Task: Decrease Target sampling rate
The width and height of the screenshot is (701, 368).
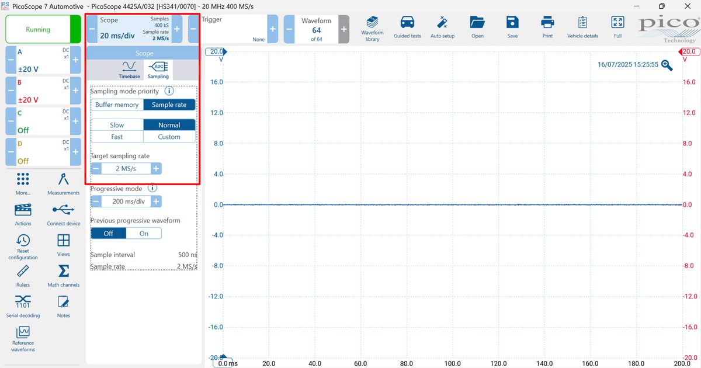Action: 96,168
